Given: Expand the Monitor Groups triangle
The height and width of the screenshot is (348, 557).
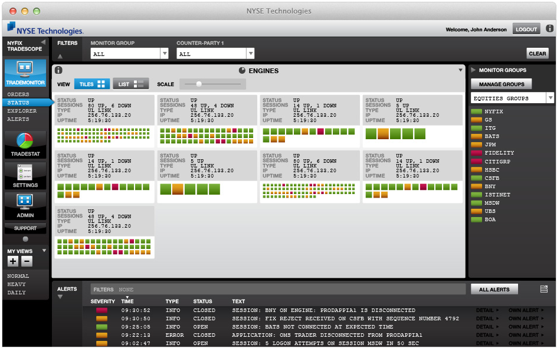Looking at the screenshot, I should click(473, 70).
